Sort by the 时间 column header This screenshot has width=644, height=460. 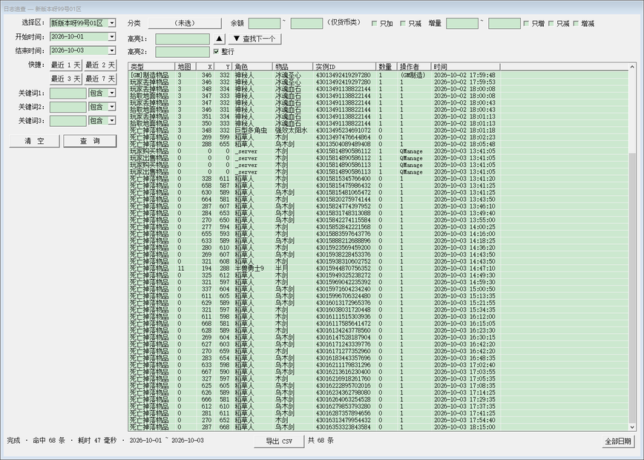click(x=465, y=67)
